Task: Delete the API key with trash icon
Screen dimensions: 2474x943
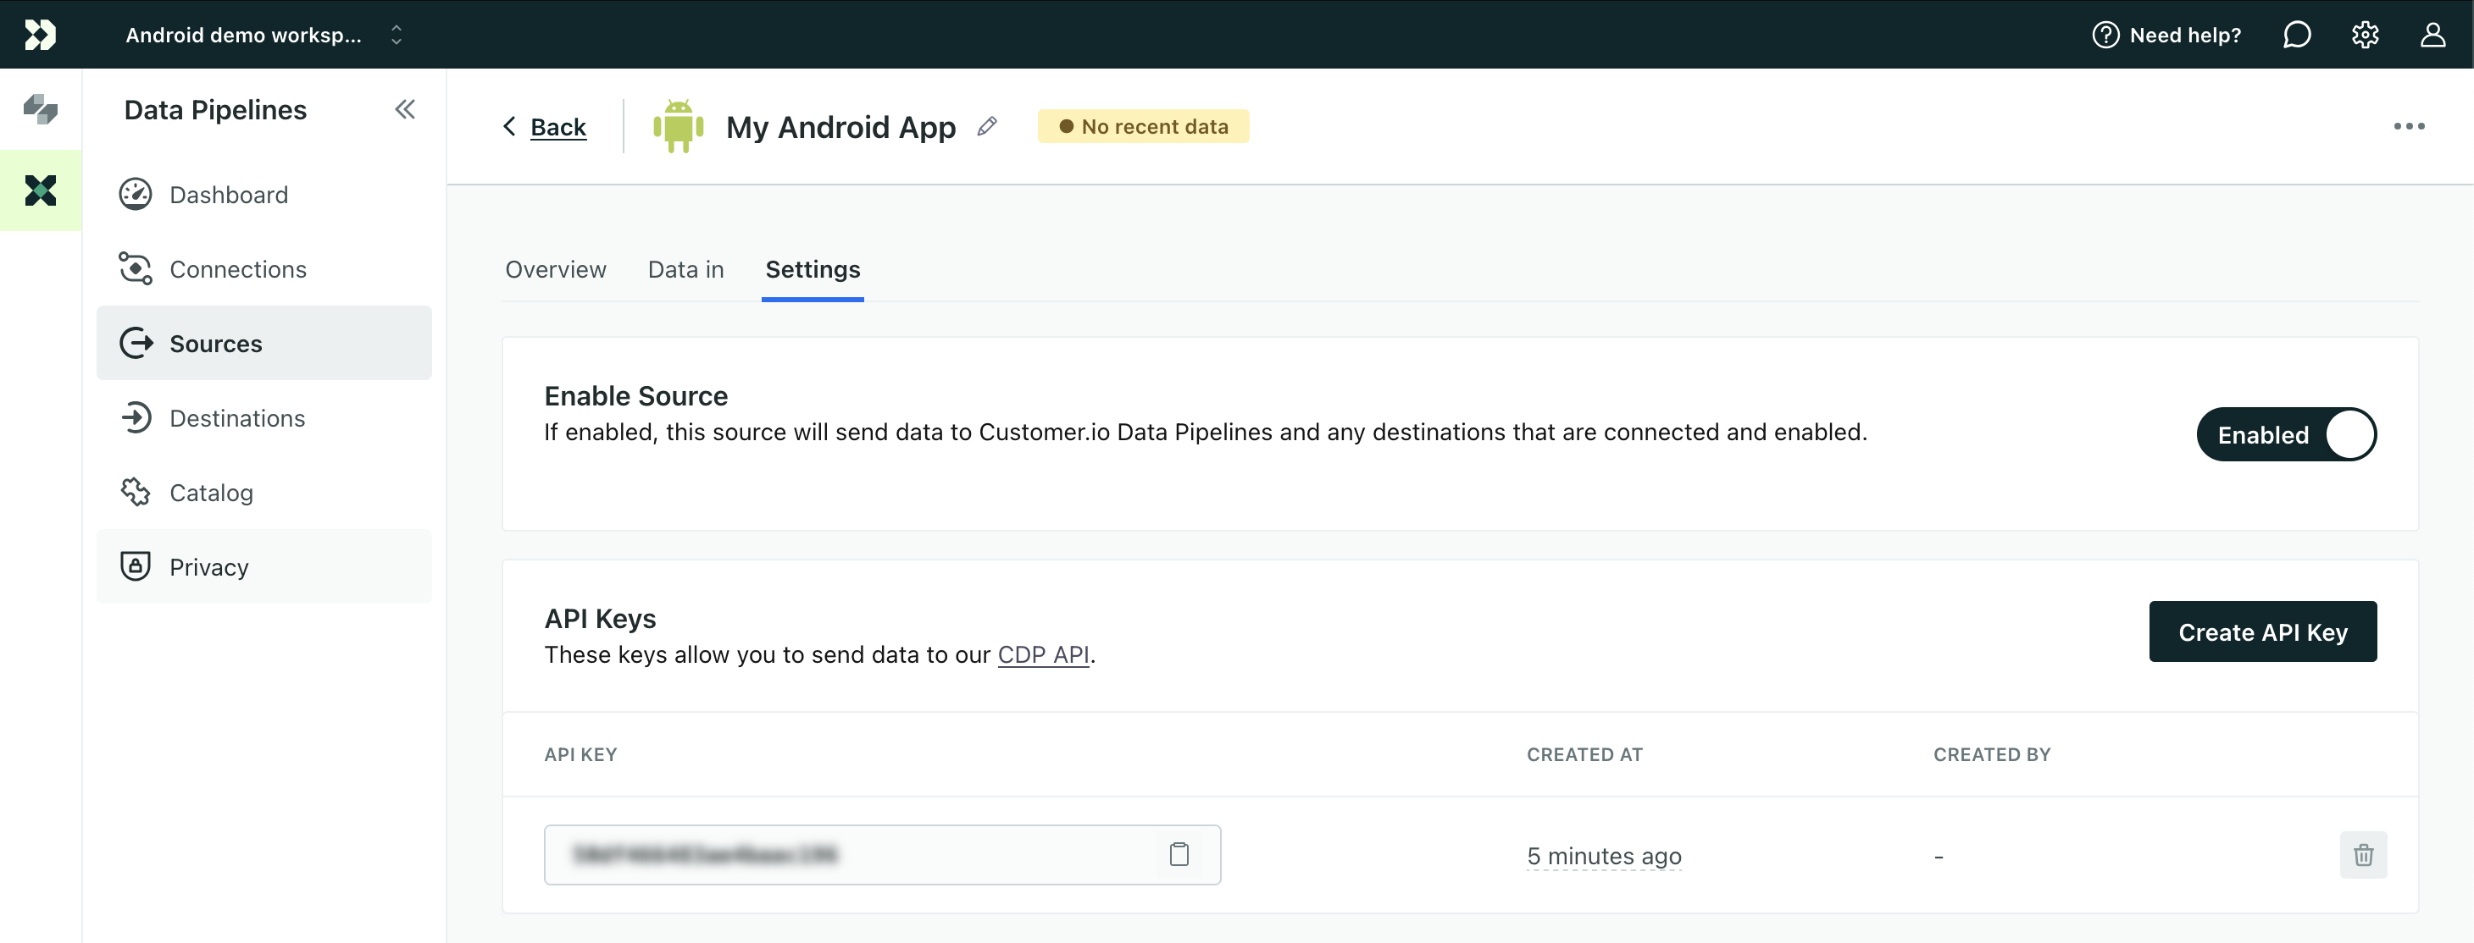Action: click(2364, 855)
